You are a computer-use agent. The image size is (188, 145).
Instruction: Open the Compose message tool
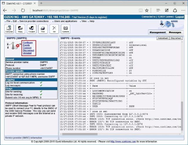9,29
